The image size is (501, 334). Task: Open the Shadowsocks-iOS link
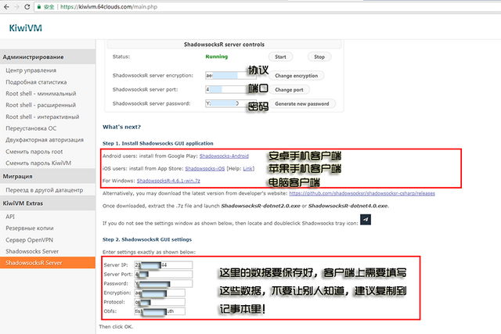click(205, 168)
